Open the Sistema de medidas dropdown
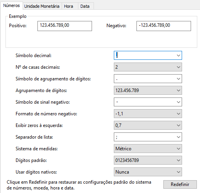This screenshot has height=193, width=200. (148, 149)
